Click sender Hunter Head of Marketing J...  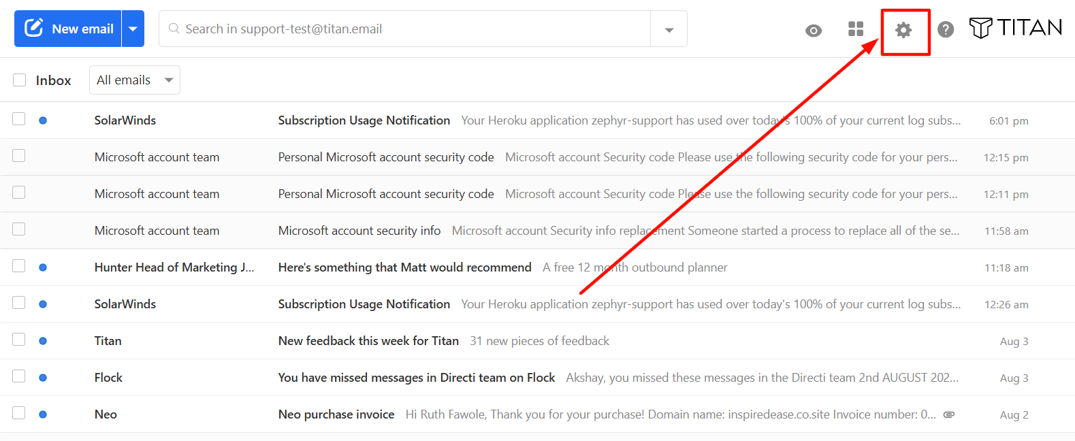click(174, 267)
